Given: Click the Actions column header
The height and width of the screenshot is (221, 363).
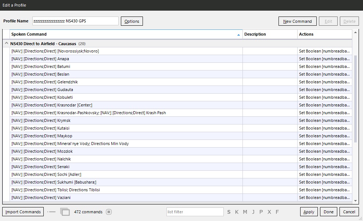Looking at the screenshot, I should click(324, 34).
